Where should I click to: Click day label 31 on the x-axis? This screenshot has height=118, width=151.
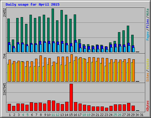pyautogui.click(x=142, y=115)
